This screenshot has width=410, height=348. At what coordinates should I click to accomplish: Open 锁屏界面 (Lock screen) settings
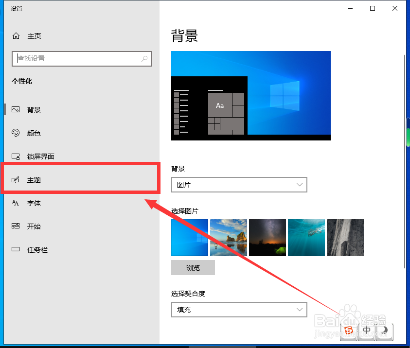point(40,156)
